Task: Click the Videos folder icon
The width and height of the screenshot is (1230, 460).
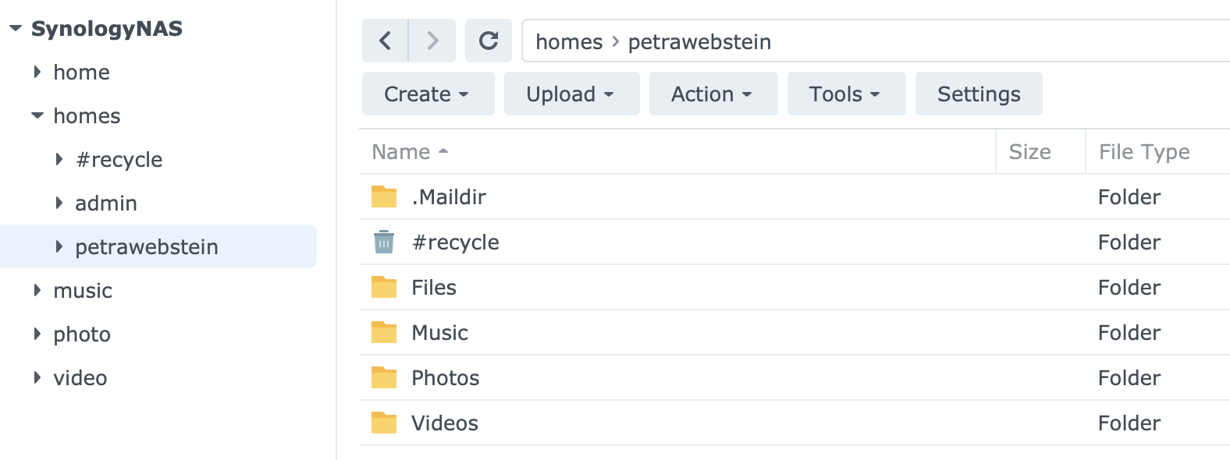Action: pyautogui.click(x=383, y=423)
